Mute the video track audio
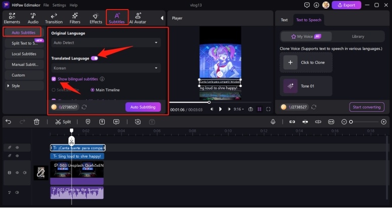This screenshot has height=208, width=392. click(x=25, y=173)
